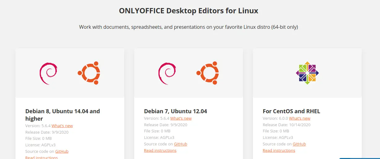Read instructions for Debian 8, Ubuntu 14.04
Image resolution: width=380 pixels, height=159 pixels.
click(x=41, y=157)
